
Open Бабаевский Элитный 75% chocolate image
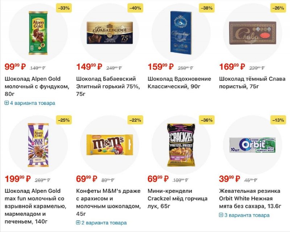[109, 33]
